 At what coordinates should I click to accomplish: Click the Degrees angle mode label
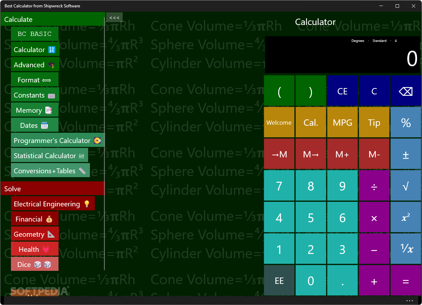358,41
